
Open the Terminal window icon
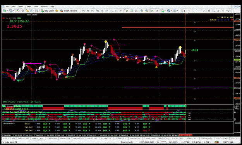(x=32, y=11)
